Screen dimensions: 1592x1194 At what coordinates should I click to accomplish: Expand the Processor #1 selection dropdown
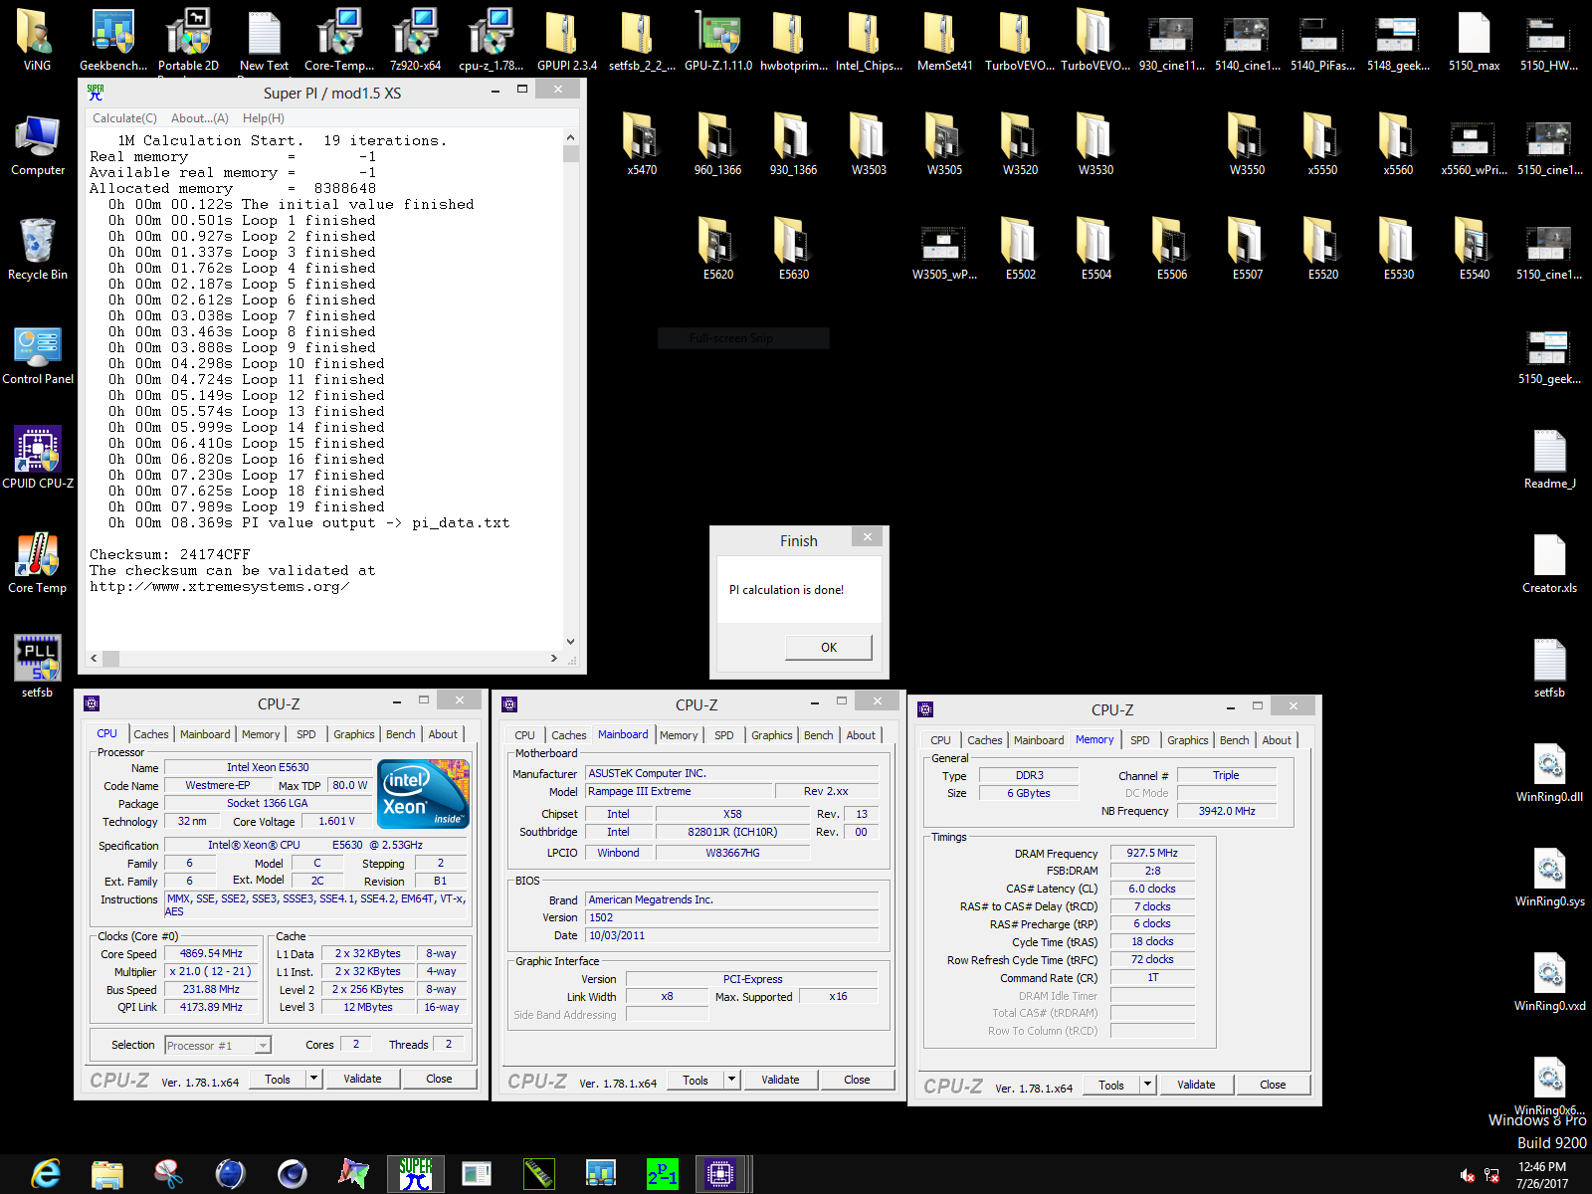[263, 1046]
